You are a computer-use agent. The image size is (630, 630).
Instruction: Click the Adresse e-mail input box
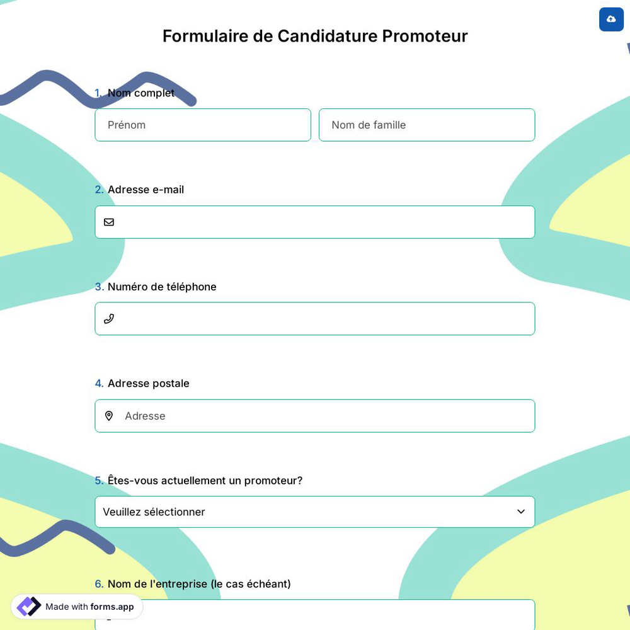pyautogui.click(x=315, y=222)
